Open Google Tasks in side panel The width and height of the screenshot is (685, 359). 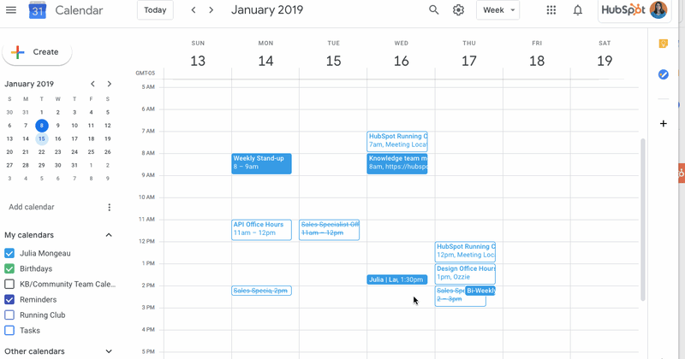pyautogui.click(x=663, y=74)
